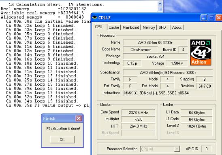Image resolution: width=222 pixels, height=155 pixels.
Task: Click the scrollbar thumb in Super PI window
Action: (160, 9)
